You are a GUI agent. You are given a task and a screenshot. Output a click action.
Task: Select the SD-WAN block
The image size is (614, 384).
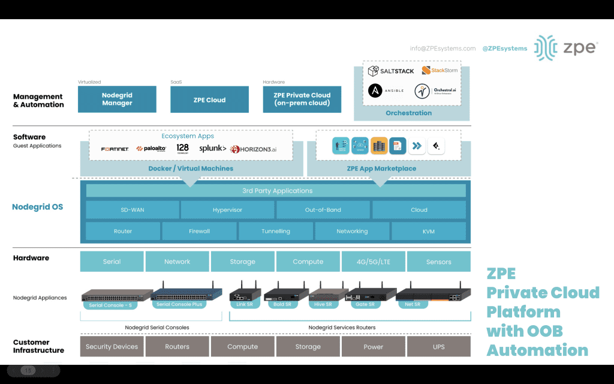(133, 209)
